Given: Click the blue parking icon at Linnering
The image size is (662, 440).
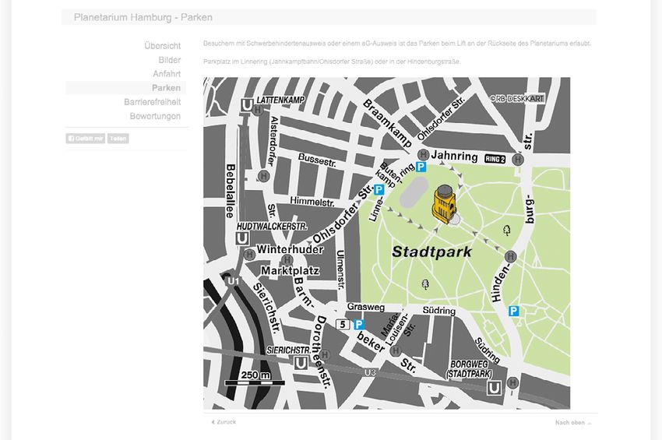Looking at the screenshot, I should 379,189.
